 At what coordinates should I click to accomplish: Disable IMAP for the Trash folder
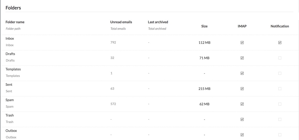tap(242, 119)
